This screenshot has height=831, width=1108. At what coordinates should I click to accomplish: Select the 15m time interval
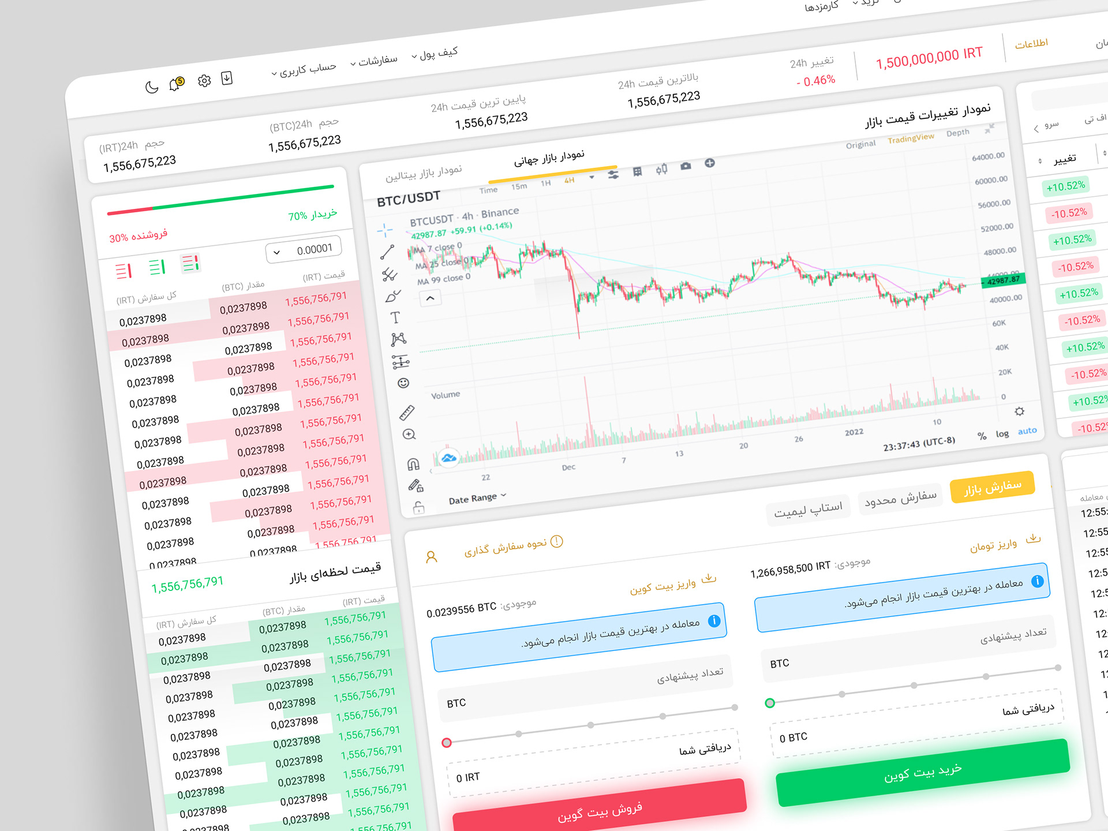click(x=519, y=186)
